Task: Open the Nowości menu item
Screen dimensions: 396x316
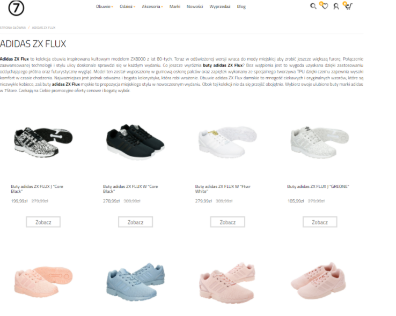Action: coord(195,6)
